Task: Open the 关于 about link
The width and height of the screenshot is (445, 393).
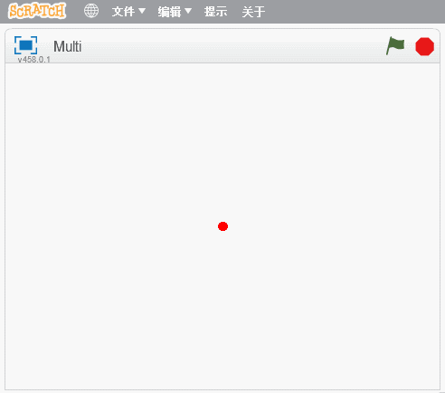Action: tap(253, 12)
